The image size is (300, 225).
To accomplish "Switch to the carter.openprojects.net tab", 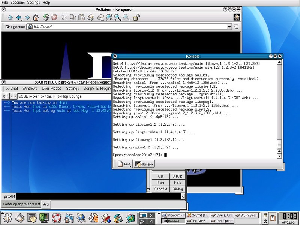I will [22, 204].
